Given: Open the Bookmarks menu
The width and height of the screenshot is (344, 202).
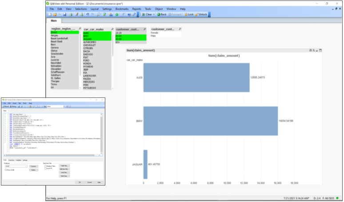Looking at the screenshot, I should pos(122,9).
